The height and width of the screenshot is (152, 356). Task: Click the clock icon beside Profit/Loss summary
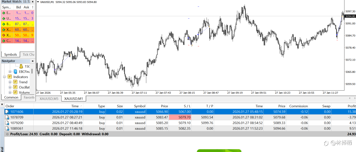click(7, 134)
